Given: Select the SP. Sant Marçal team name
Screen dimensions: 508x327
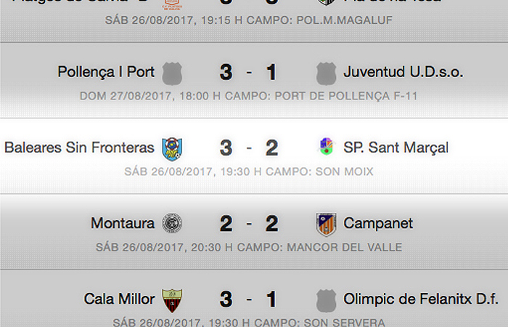Looking at the screenshot, I should (396, 148).
